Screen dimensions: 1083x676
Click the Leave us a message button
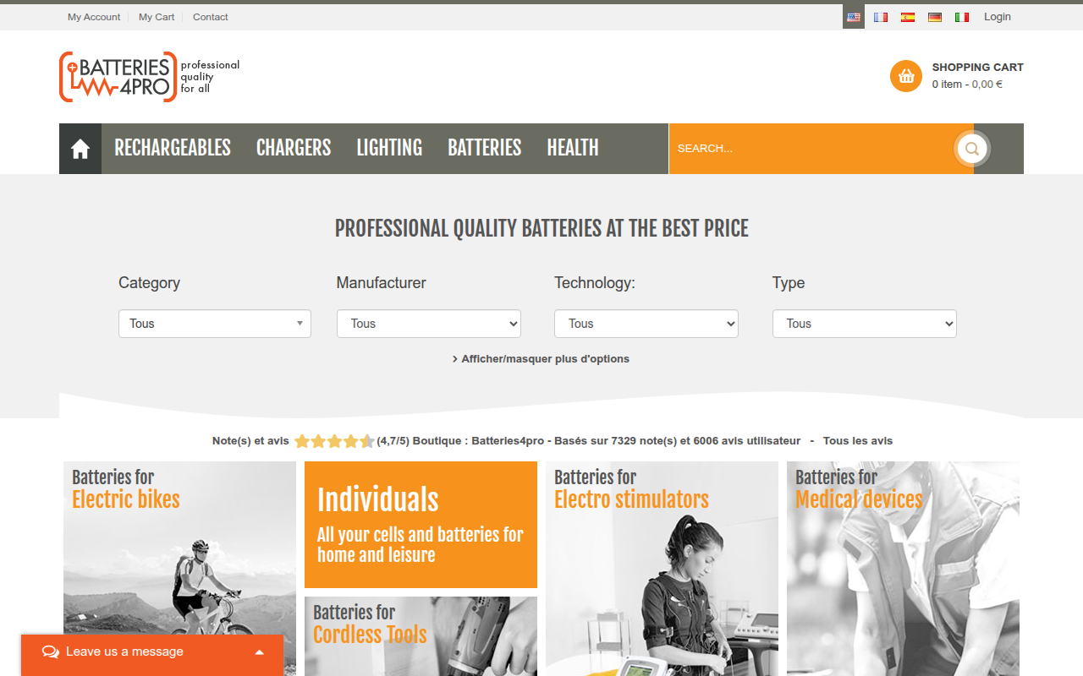[152, 655]
